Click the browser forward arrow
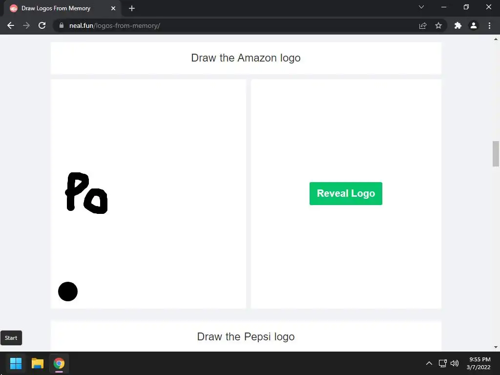Image resolution: width=500 pixels, height=375 pixels. 26,25
